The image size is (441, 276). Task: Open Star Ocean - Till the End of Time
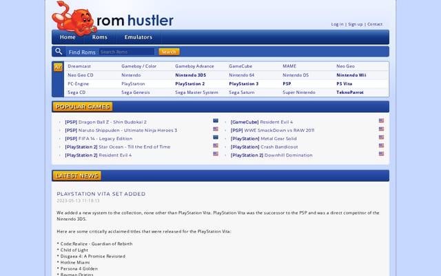point(118,147)
